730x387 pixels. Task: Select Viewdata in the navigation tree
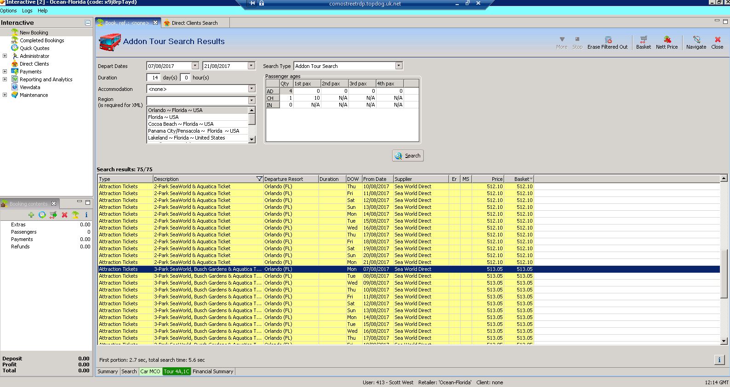click(30, 87)
